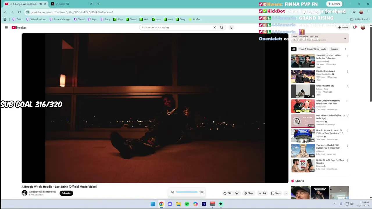The height and width of the screenshot is (209, 372).
Task: Open more actions under the video
Action: click(x=286, y=193)
